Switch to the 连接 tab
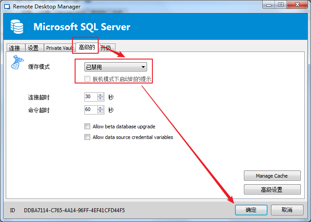 point(16,48)
